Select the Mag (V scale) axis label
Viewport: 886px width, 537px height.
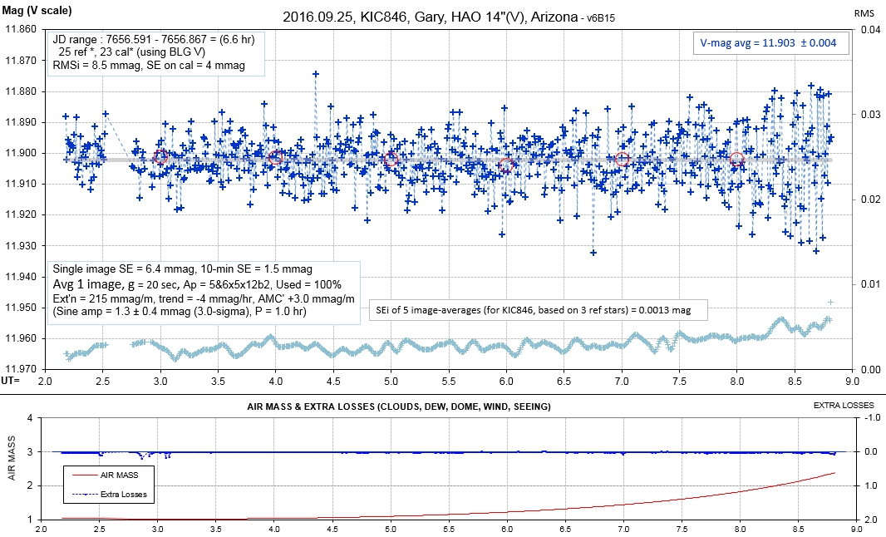pos(38,11)
